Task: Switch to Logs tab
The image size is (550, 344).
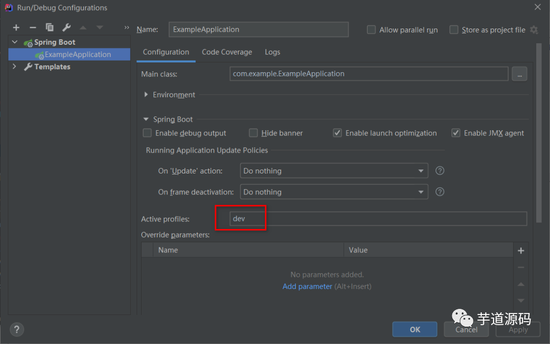Action: tap(272, 52)
